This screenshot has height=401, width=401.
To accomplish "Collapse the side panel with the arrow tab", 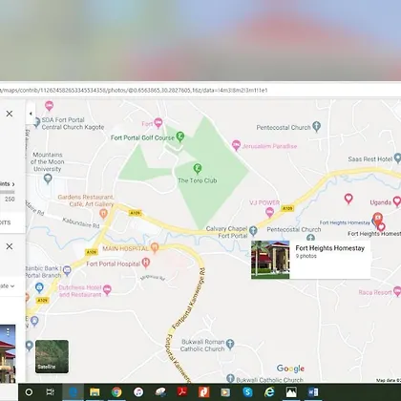I will coord(31,114).
